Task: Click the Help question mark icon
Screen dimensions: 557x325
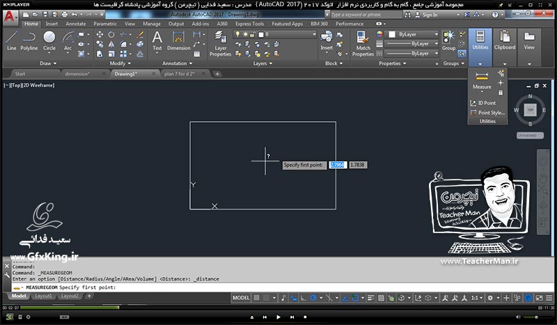Action: coord(495,15)
